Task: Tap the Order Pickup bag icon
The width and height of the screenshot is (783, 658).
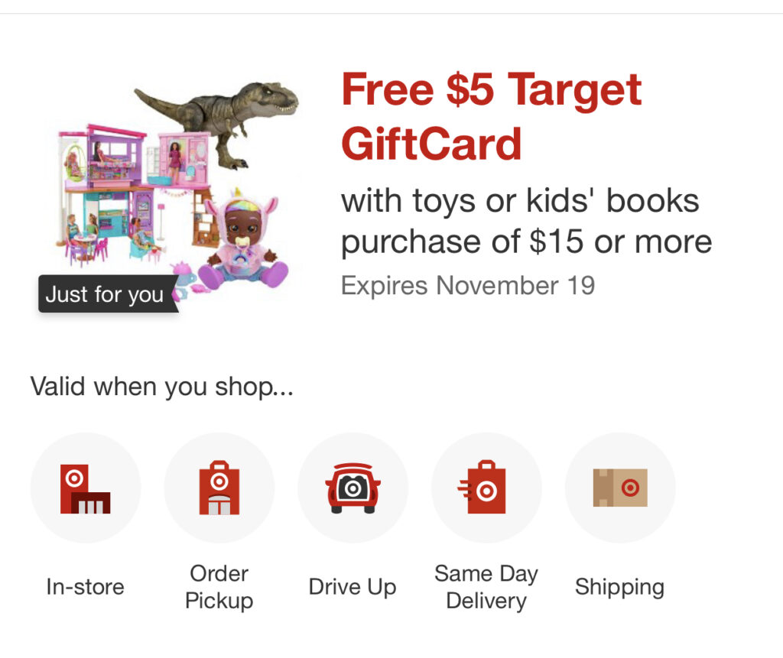Action: (219, 488)
